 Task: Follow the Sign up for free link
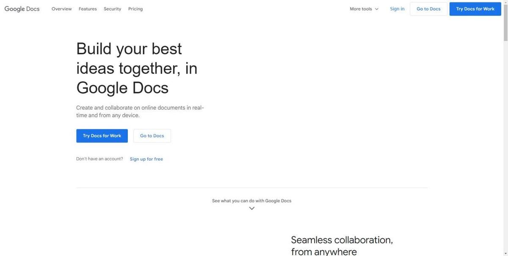point(146,159)
